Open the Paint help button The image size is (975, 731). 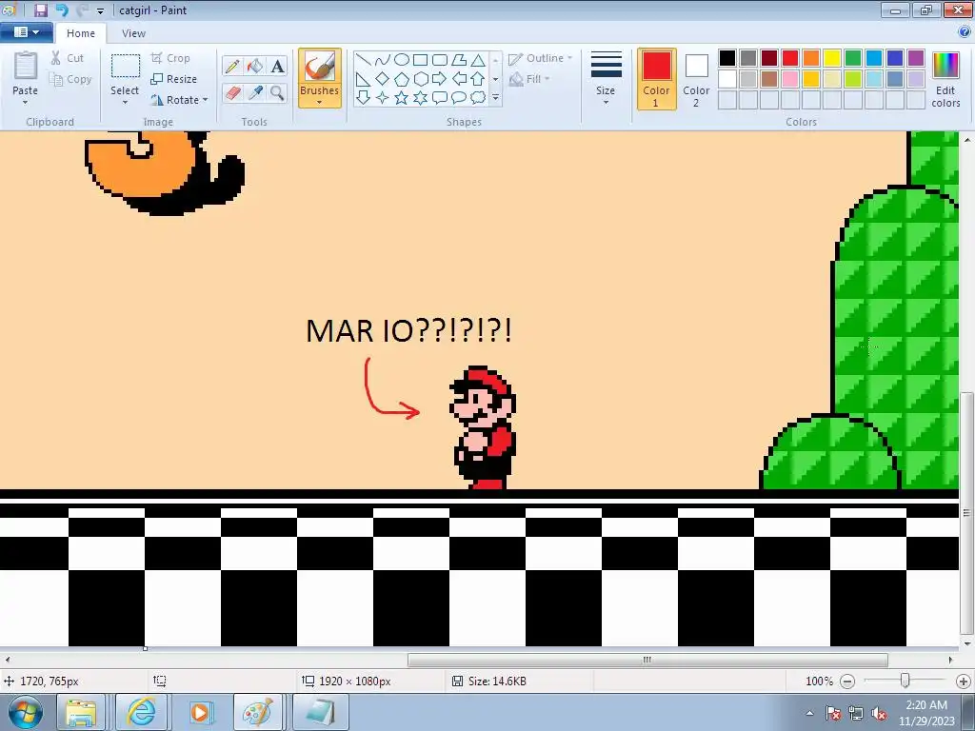click(965, 32)
